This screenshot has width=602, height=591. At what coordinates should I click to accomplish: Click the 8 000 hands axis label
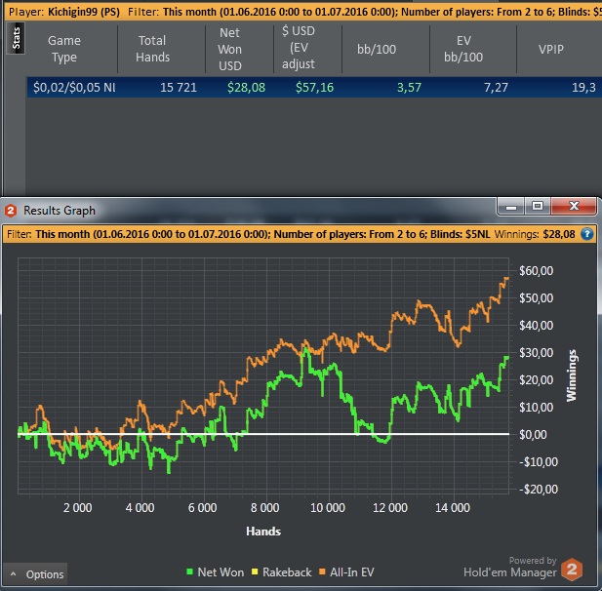265,508
